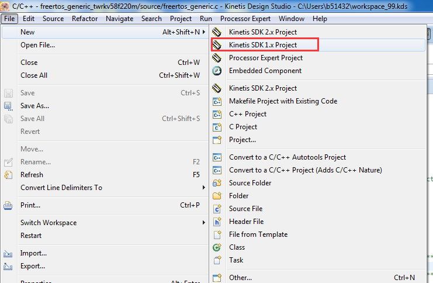
Task: Click the File from Template icon
Action: coord(217,234)
